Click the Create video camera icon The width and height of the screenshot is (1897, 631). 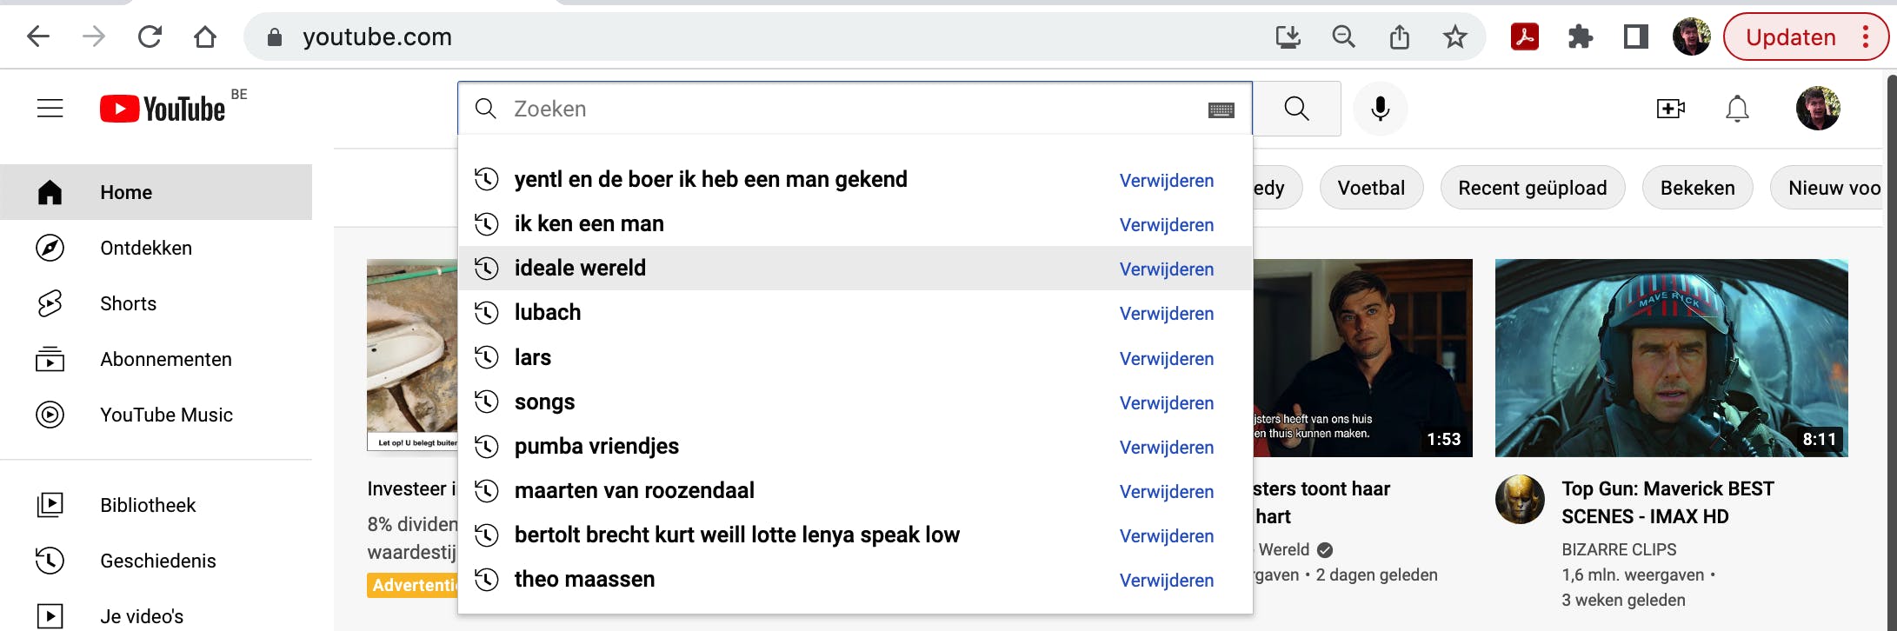click(x=1670, y=109)
